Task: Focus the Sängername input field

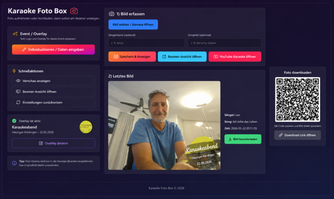Action: click(146, 43)
